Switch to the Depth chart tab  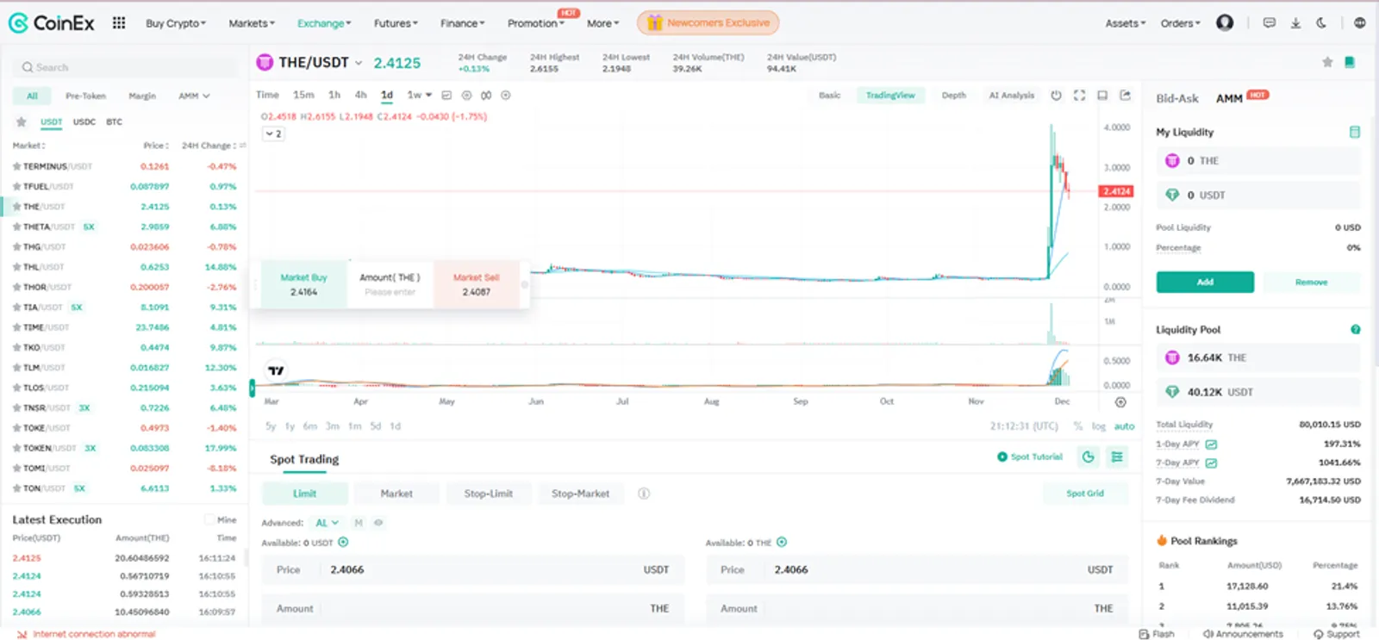coord(953,96)
